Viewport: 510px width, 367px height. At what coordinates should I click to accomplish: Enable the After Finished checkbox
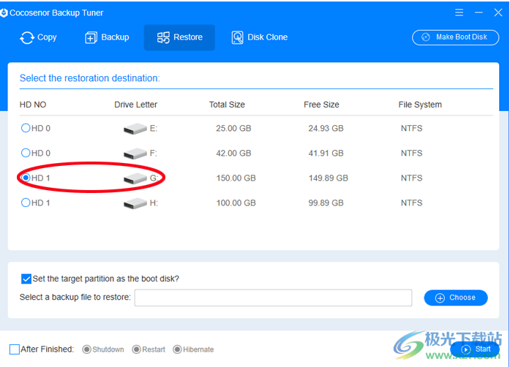pos(15,349)
